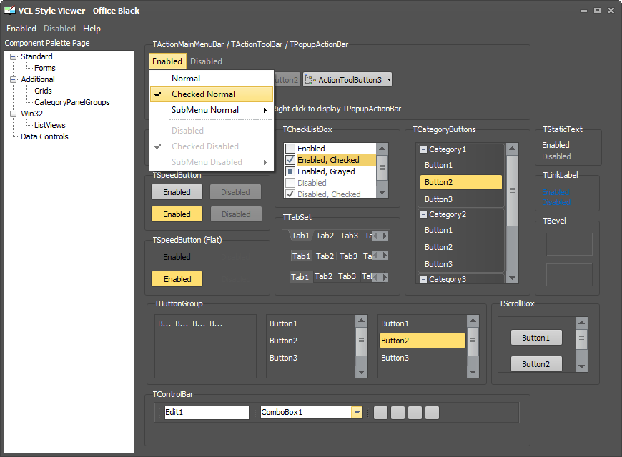Click the TCategoryButtons scrollbar thumb
The height and width of the screenshot is (457, 622).
[x=512, y=190]
